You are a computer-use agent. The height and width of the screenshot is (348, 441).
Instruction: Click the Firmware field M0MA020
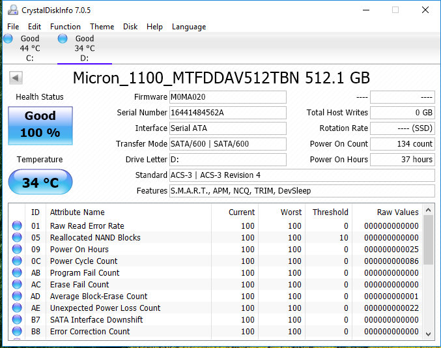pos(228,97)
